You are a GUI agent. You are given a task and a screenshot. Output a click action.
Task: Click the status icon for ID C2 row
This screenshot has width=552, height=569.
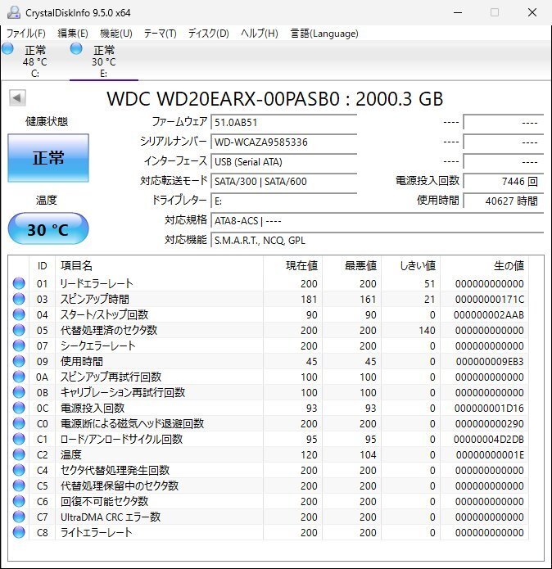(19, 454)
